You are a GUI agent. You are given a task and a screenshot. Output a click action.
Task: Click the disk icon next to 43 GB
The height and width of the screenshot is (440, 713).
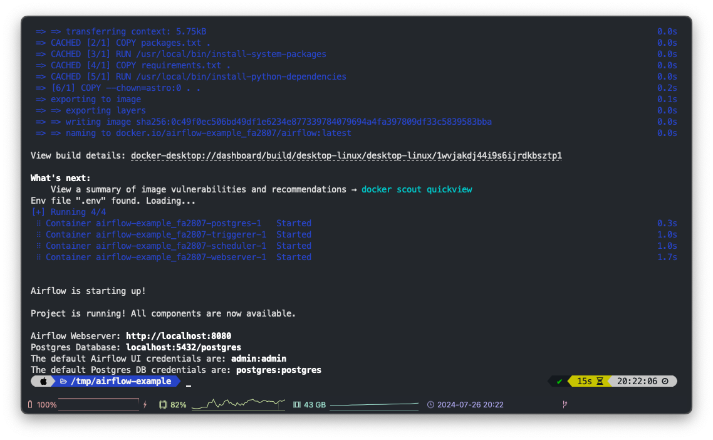[296, 404]
